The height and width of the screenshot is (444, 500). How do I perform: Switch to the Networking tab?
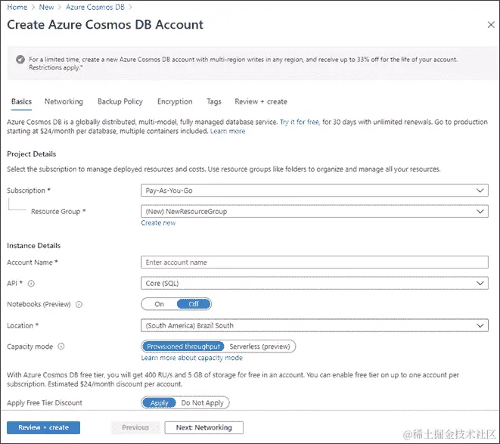64,101
